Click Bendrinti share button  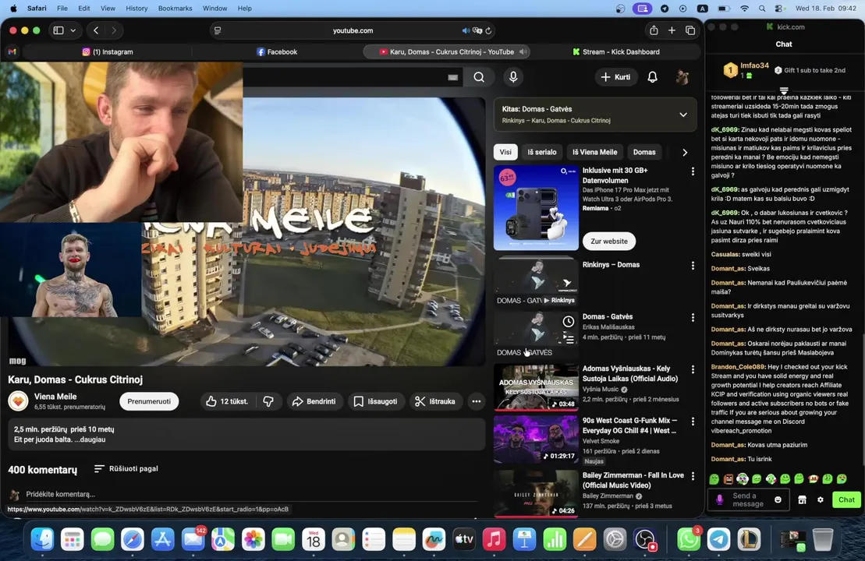(x=314, y=401)
